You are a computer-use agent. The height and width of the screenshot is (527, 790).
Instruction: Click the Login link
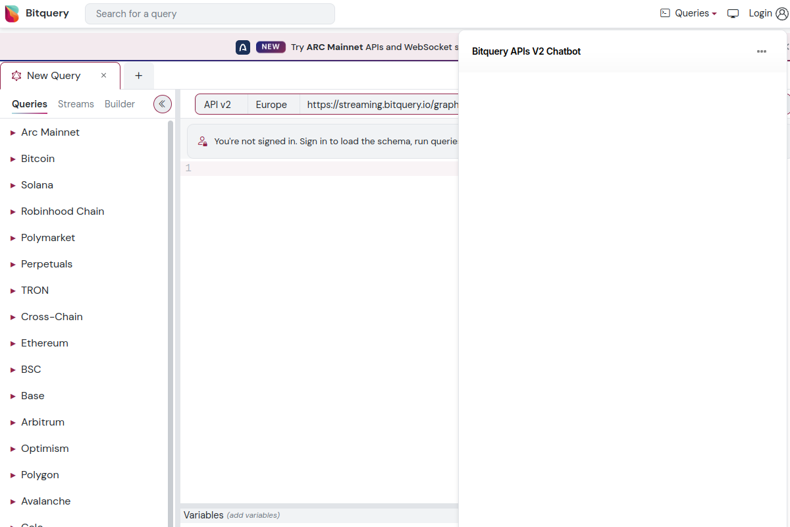click(x=760, y=13)
